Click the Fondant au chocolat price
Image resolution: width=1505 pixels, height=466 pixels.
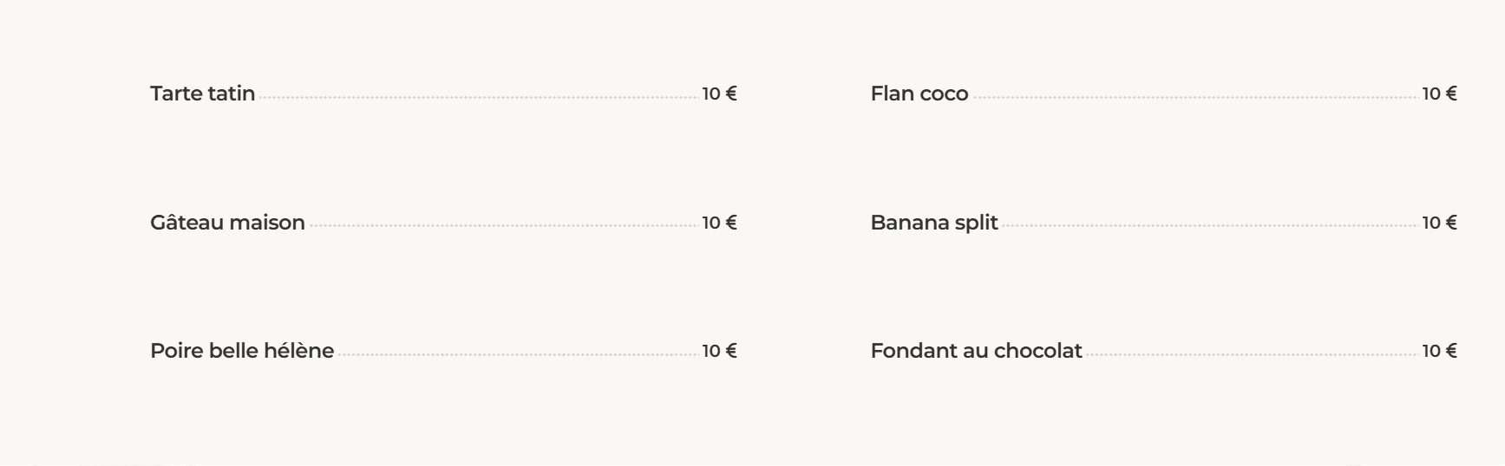click(1439, 351)
